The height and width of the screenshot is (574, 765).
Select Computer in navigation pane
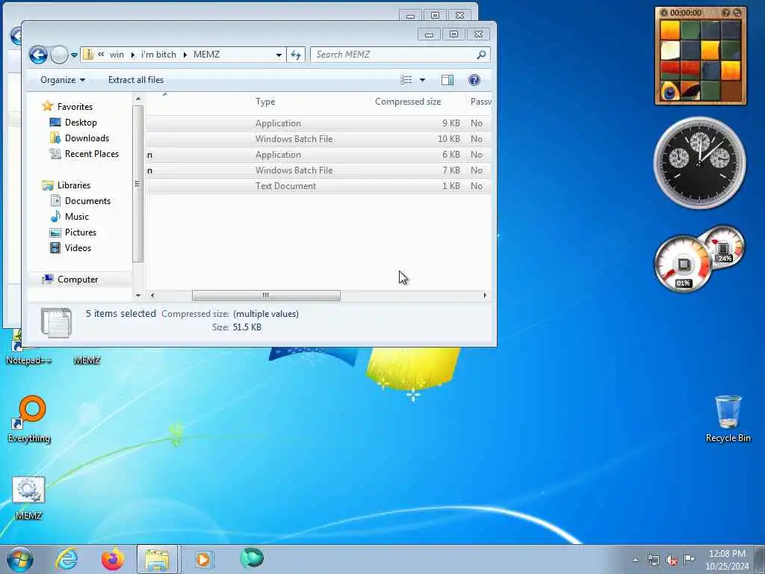(x=78, y=280)
